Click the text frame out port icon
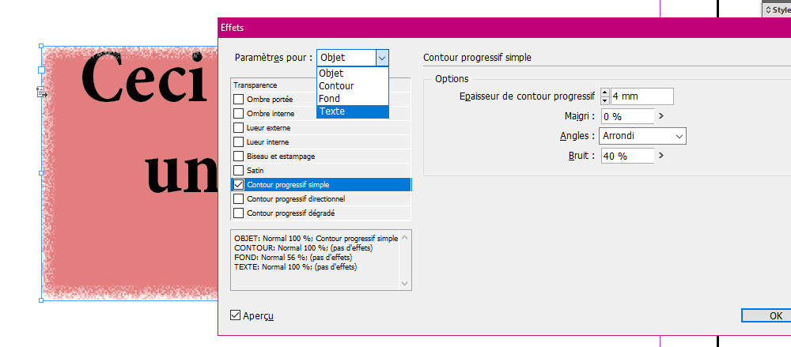Viewport: 791px width, 347px height. (42, 92)
